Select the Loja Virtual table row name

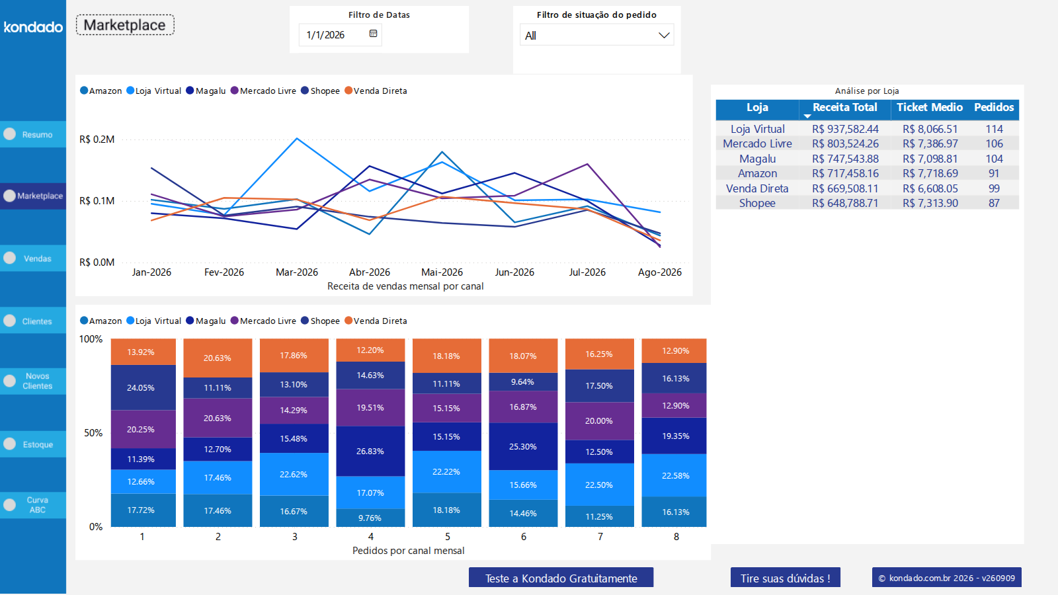pos(757,129)
